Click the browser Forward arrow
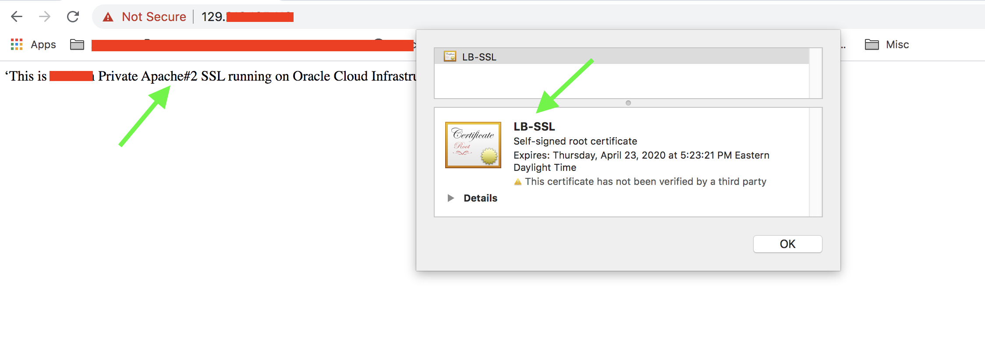This screenshot has width=985, height=340. point(45,17)
